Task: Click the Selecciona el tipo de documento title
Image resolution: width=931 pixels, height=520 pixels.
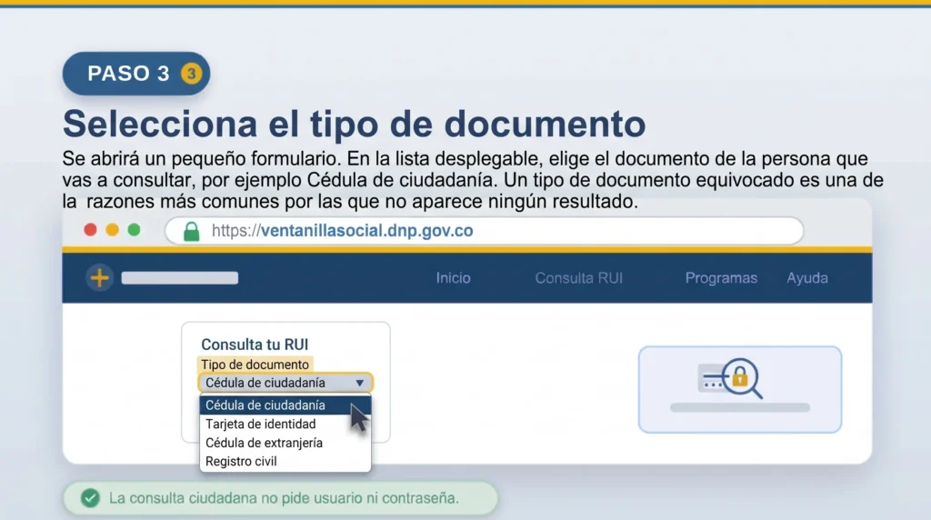Action: point(354,124)
